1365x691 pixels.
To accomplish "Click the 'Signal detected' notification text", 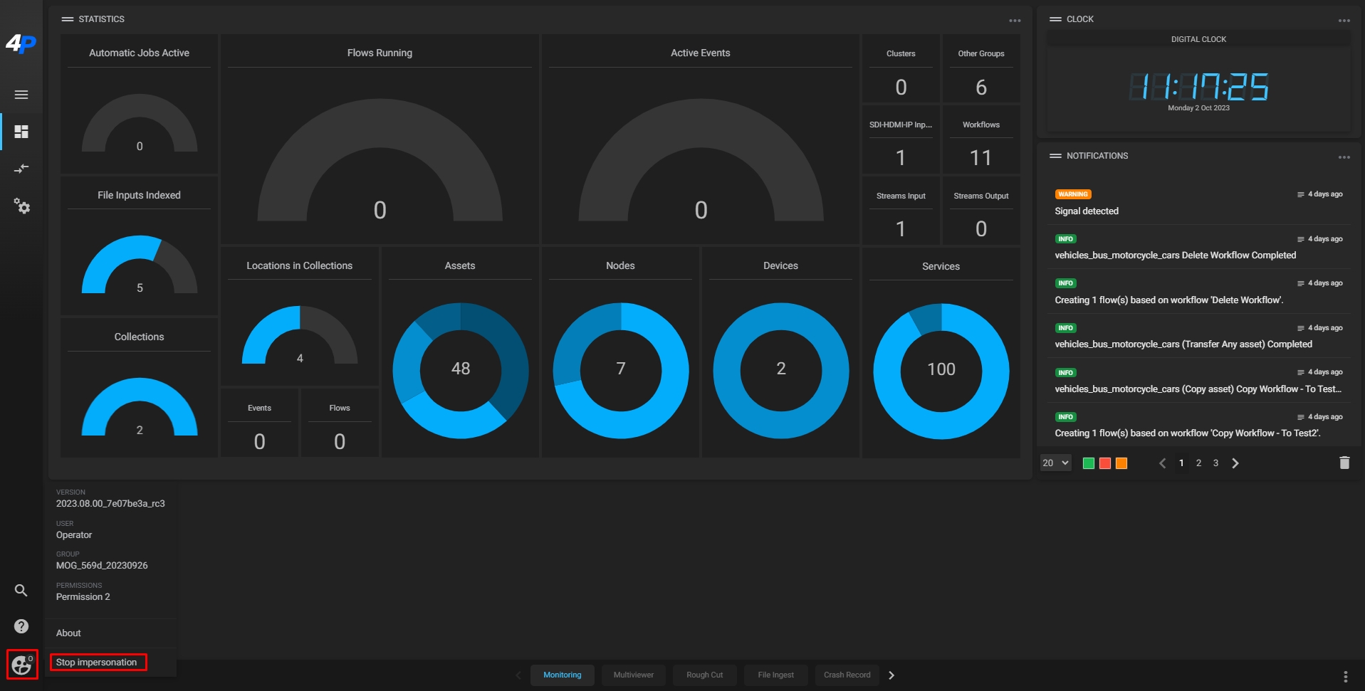I will (x=1087, y=211).
